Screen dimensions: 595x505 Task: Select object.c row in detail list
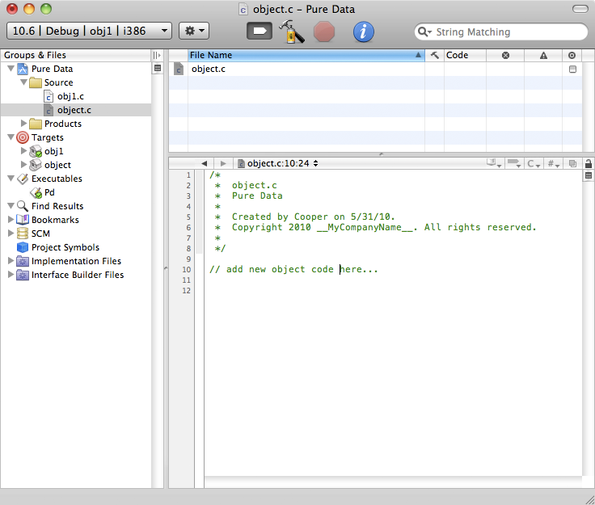pyautogui.click(x=376, y=69)
